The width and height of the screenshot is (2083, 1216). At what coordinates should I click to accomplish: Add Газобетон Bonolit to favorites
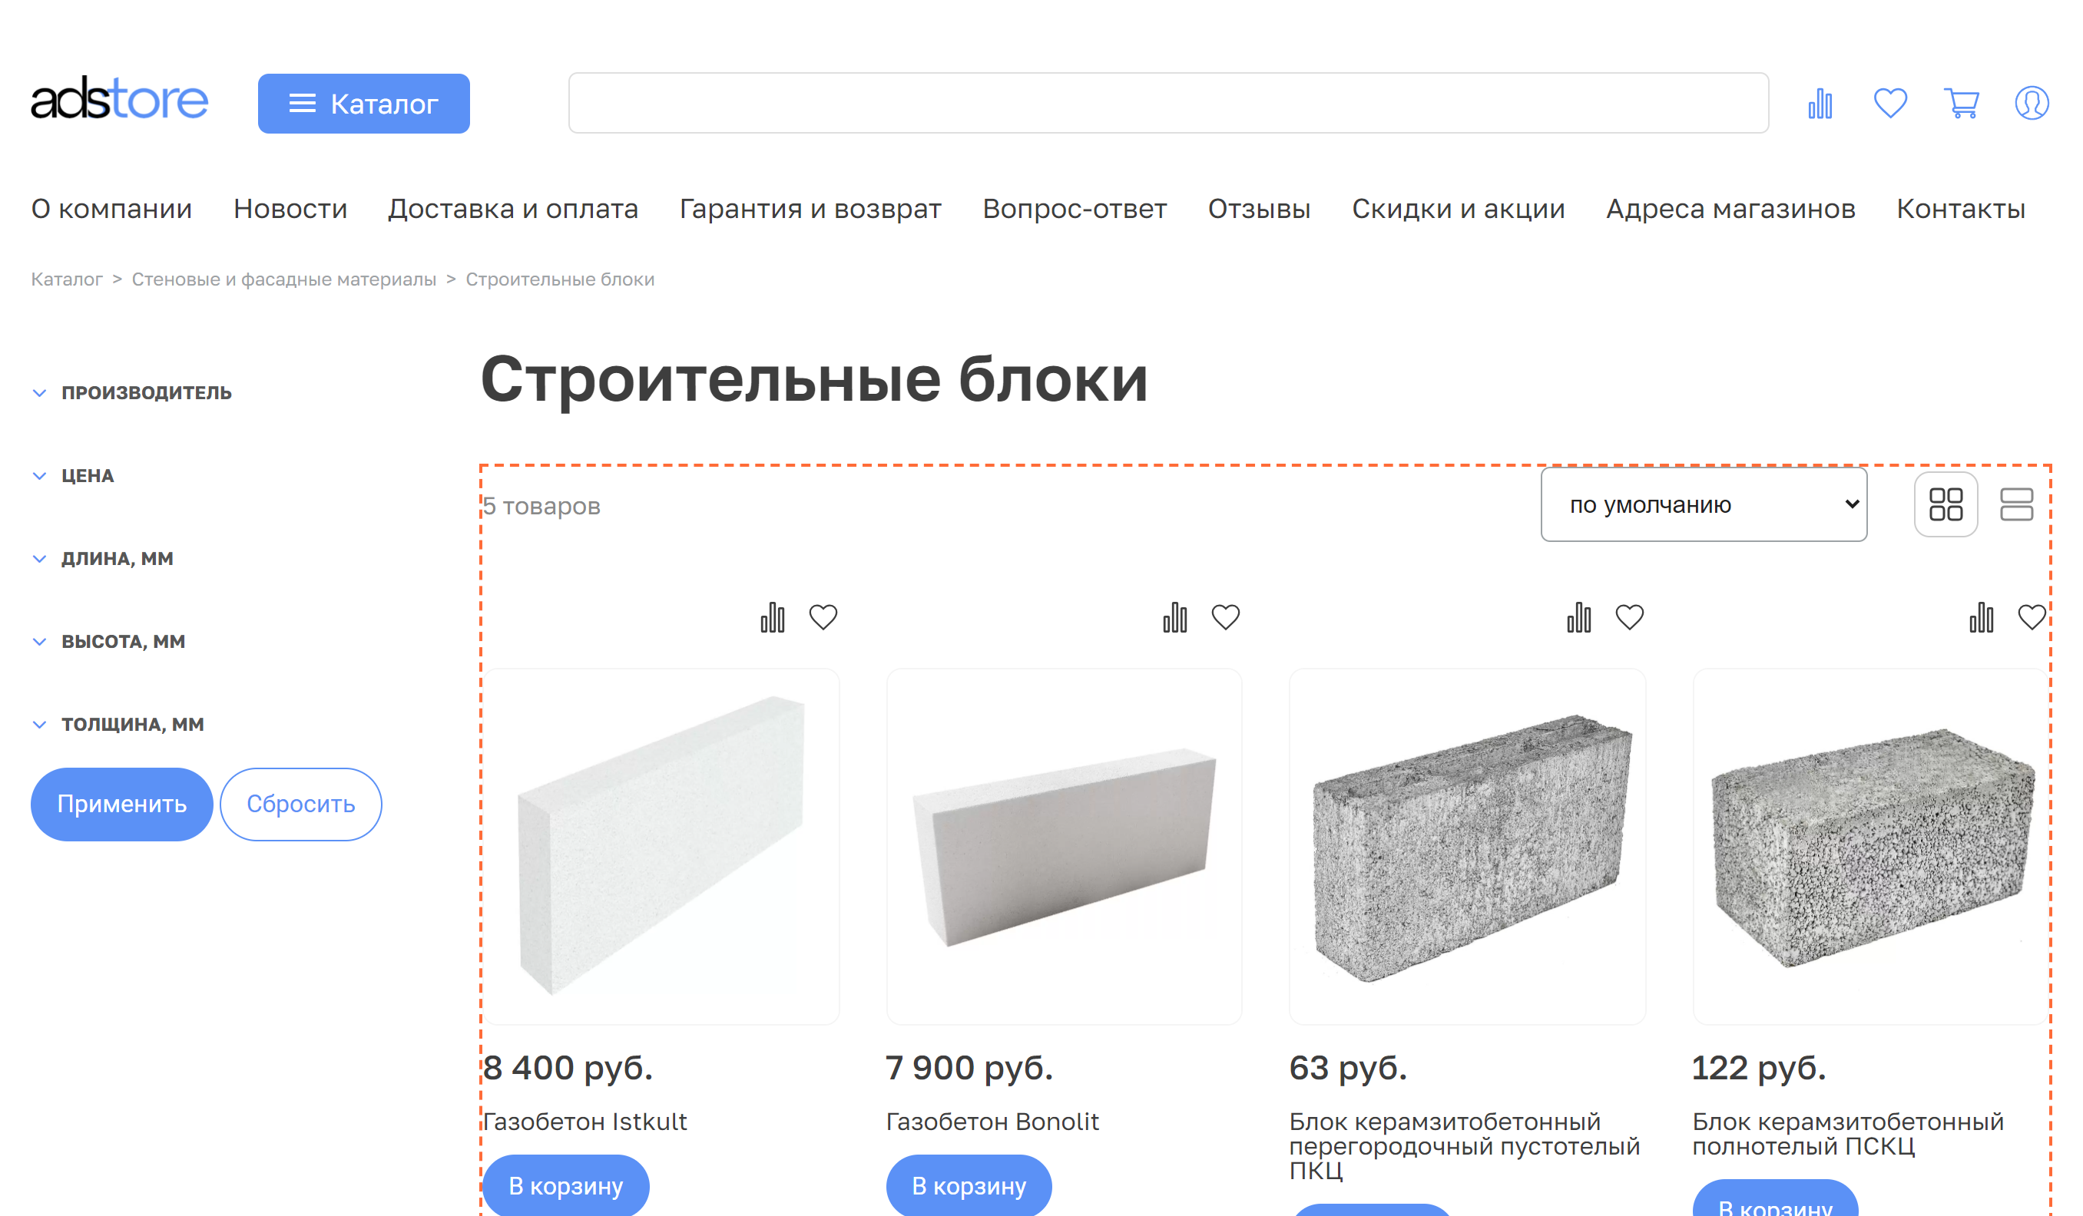click(1227, 616)
